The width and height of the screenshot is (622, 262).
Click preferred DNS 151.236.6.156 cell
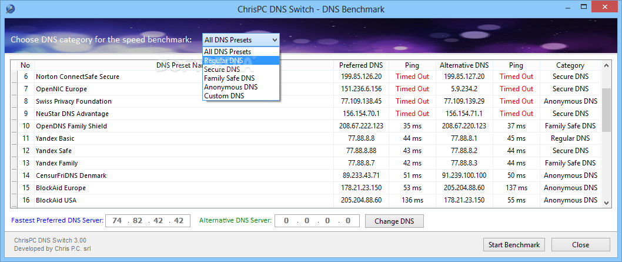pyautogui.click(x=361, y=89)
